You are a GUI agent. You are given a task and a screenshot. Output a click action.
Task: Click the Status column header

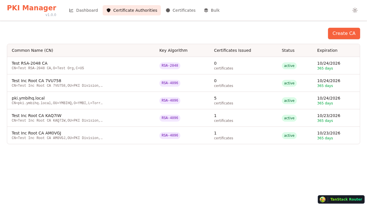pyautogui.click(x=288, y=50)
